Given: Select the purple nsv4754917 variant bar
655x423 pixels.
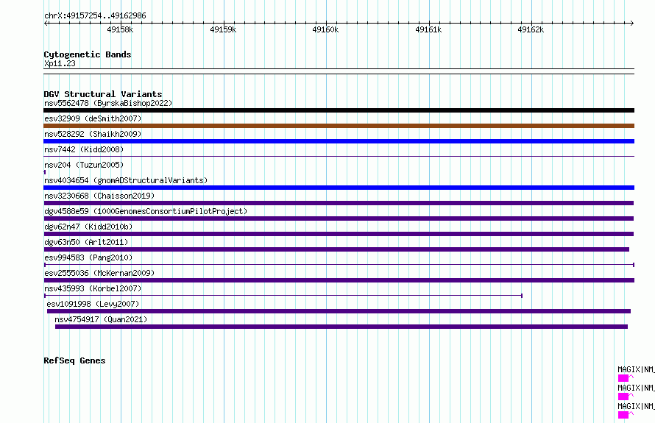Looking at the screenshot, I should coord(341,327).
